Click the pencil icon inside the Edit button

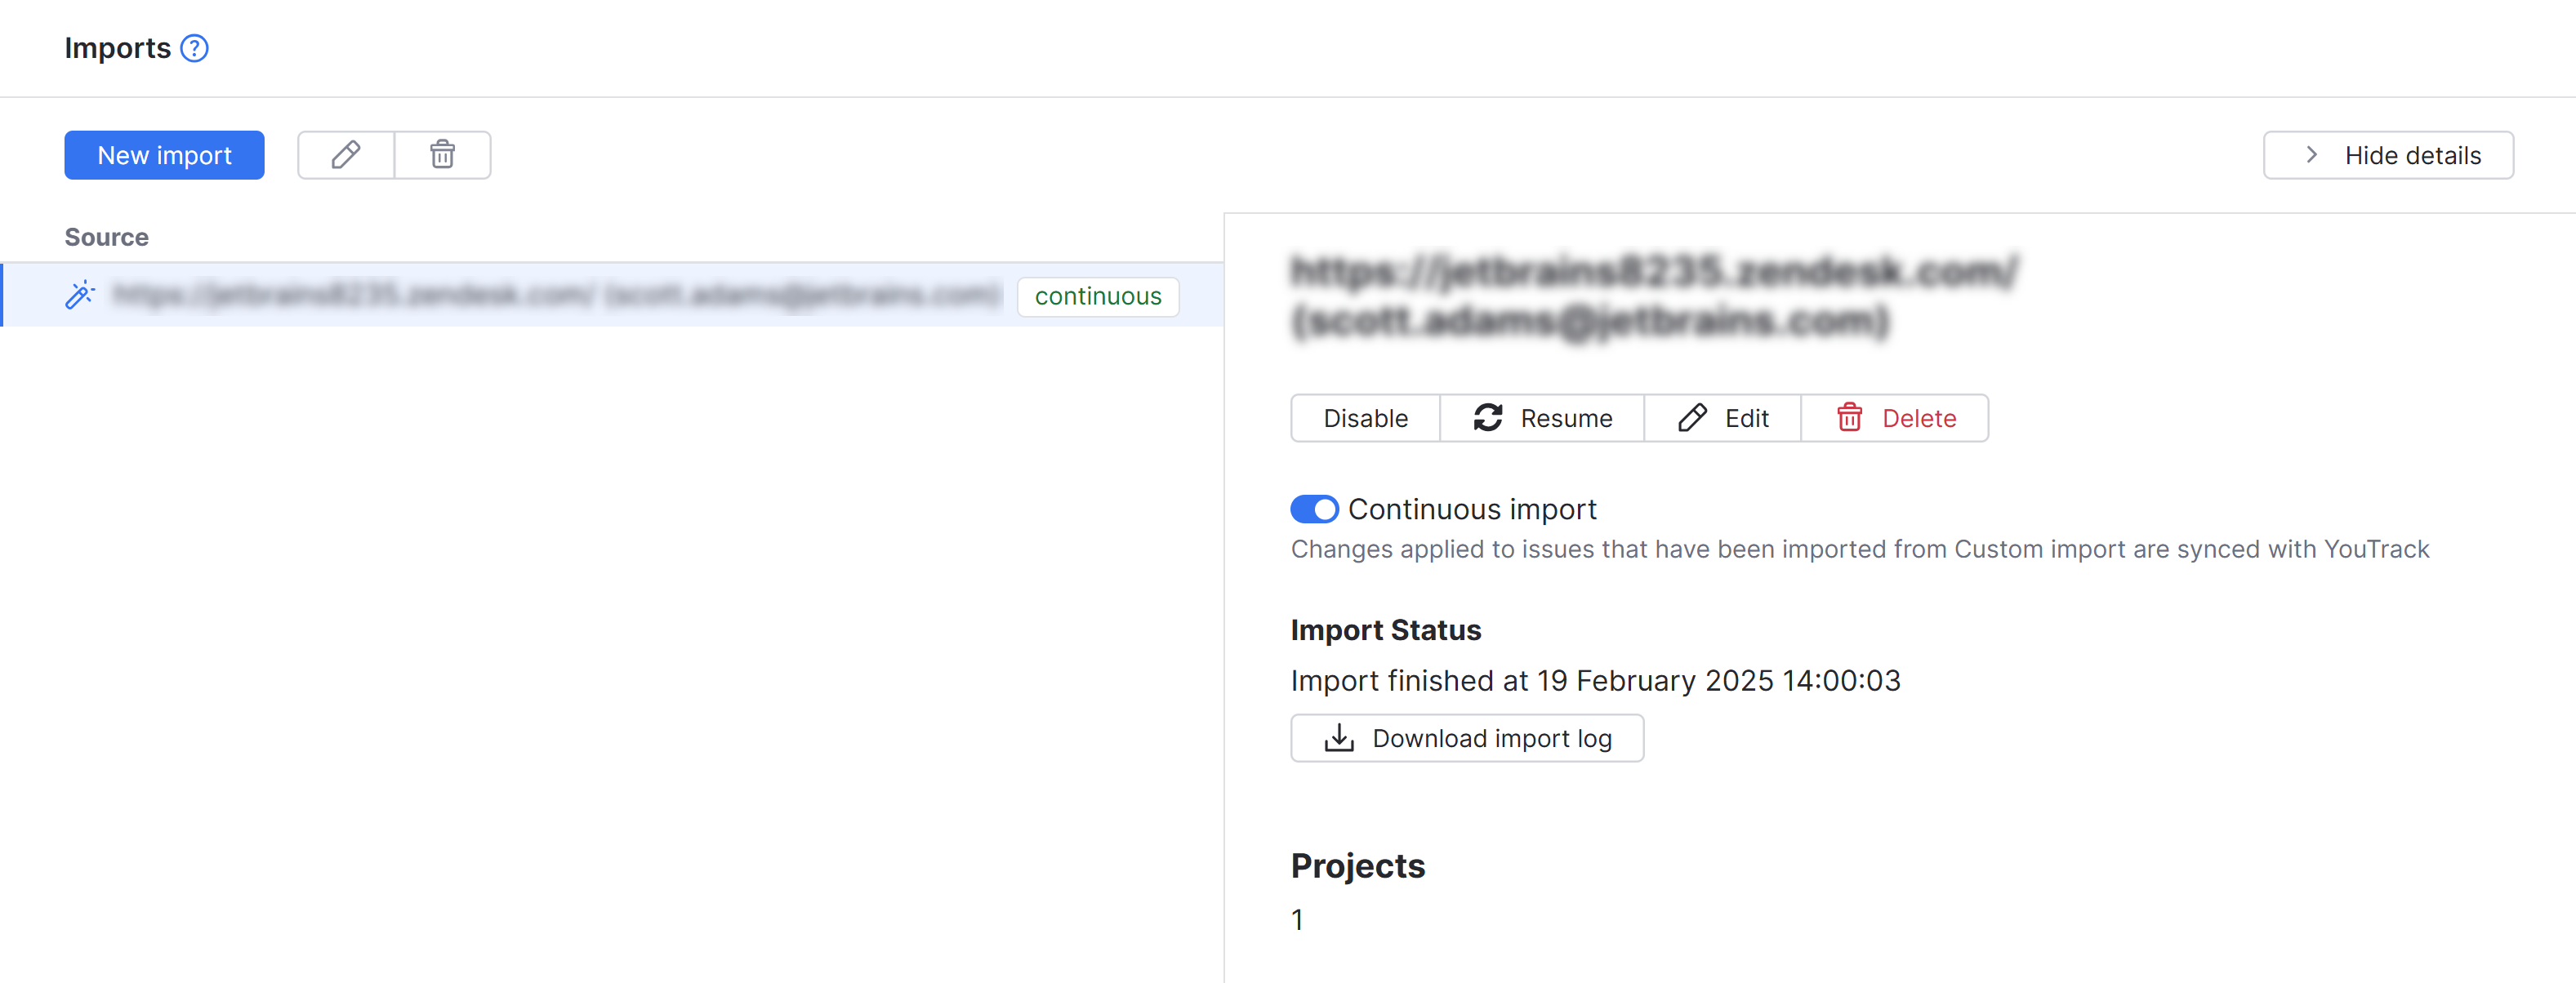coord(1693,418)
